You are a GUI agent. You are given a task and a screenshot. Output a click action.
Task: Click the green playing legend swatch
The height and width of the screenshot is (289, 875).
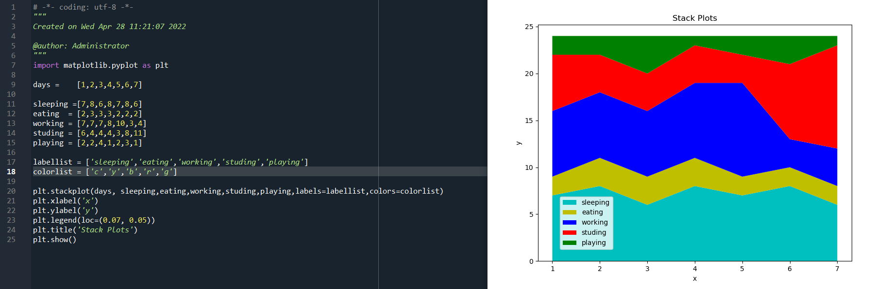click(569, 243)
